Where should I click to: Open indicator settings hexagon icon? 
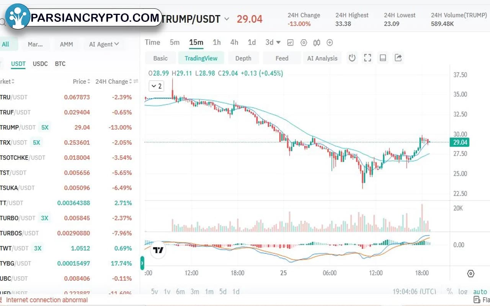304,42
